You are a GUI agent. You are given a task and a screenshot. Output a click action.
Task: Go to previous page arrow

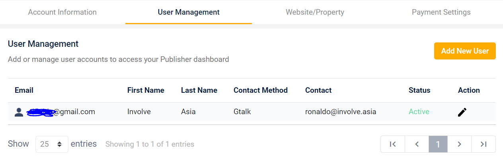(417, 144)
